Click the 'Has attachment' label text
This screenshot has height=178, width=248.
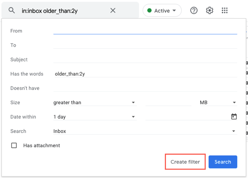point(42,146)
